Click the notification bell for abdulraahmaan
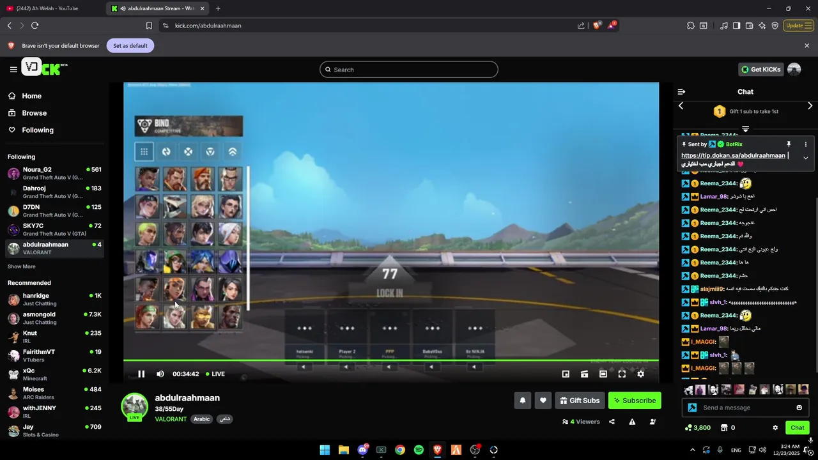The height and width of the screenshot is (460, 818). coord(522,401)
